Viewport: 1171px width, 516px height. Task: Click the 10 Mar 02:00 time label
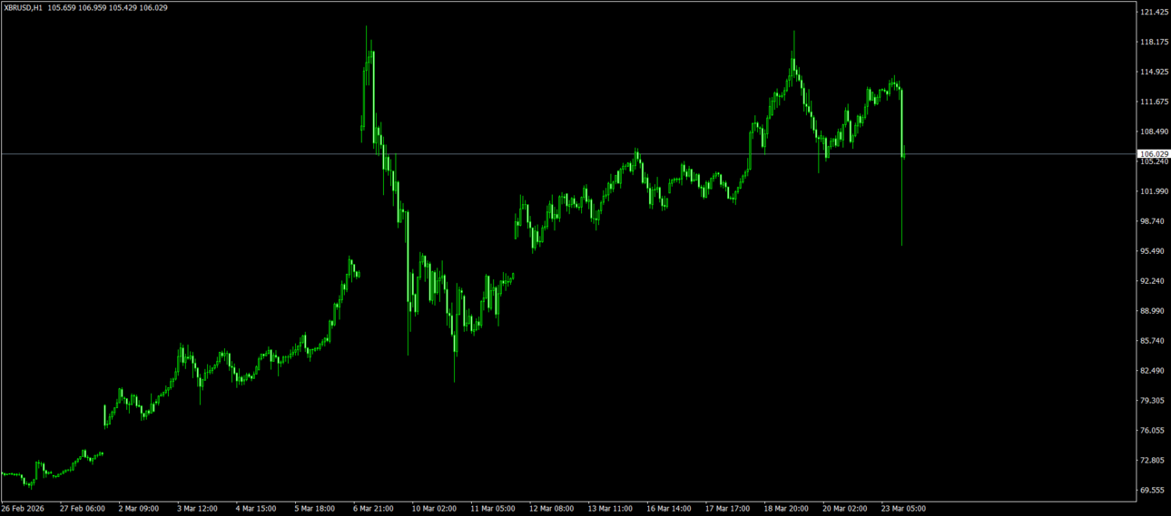coord(434,509)
